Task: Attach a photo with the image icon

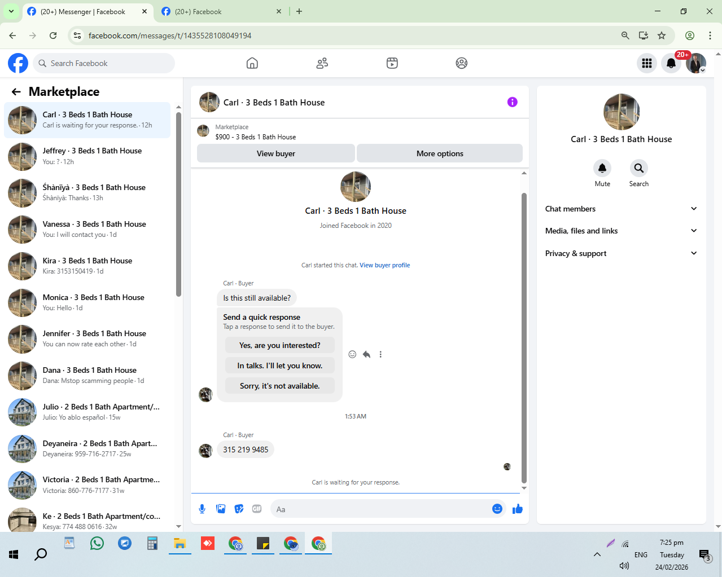Action: pyautogui.click(x=221, y=509)
